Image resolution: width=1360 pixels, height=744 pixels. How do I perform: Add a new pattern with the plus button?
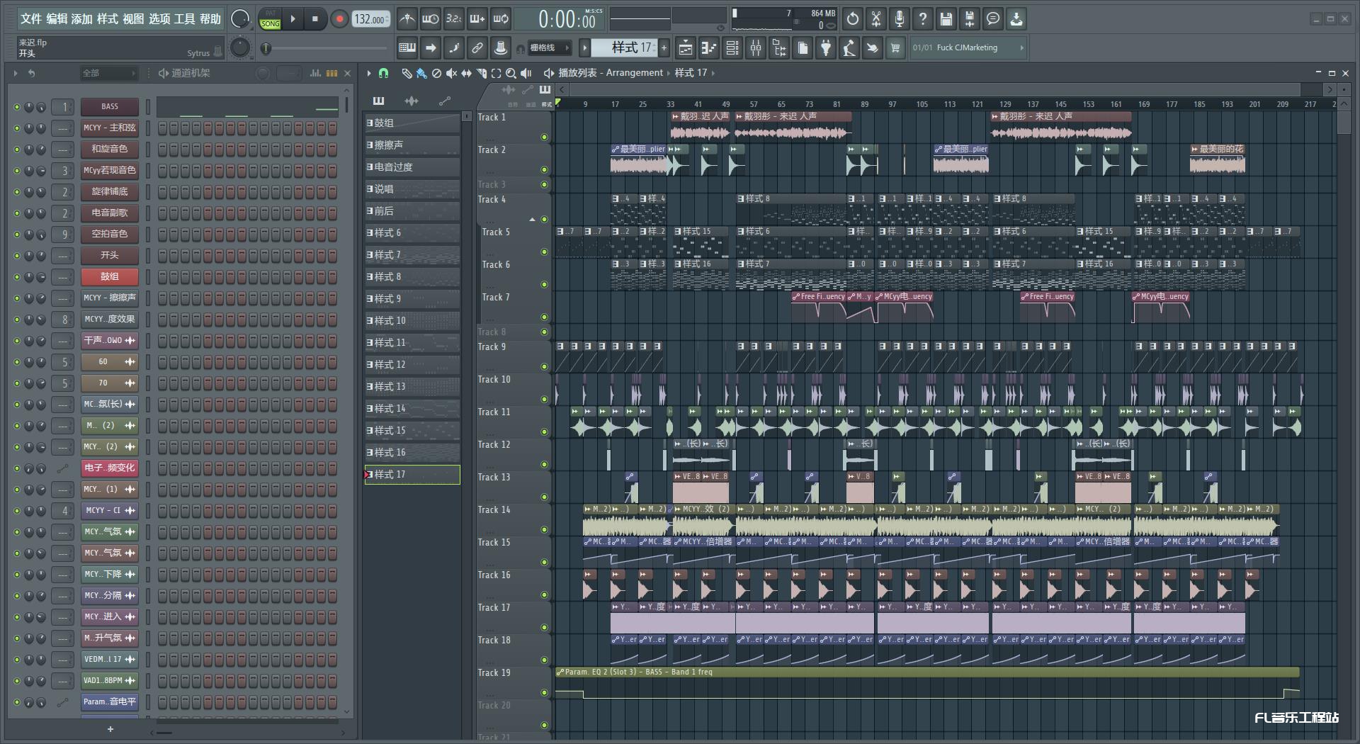pos(664,47)
